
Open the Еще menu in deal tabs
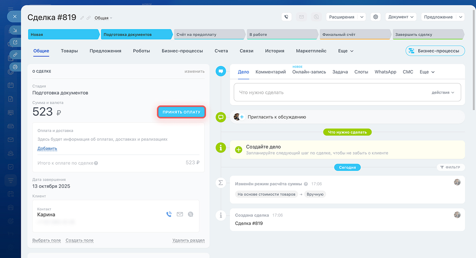pyautogui.click(x=345, y=51)
